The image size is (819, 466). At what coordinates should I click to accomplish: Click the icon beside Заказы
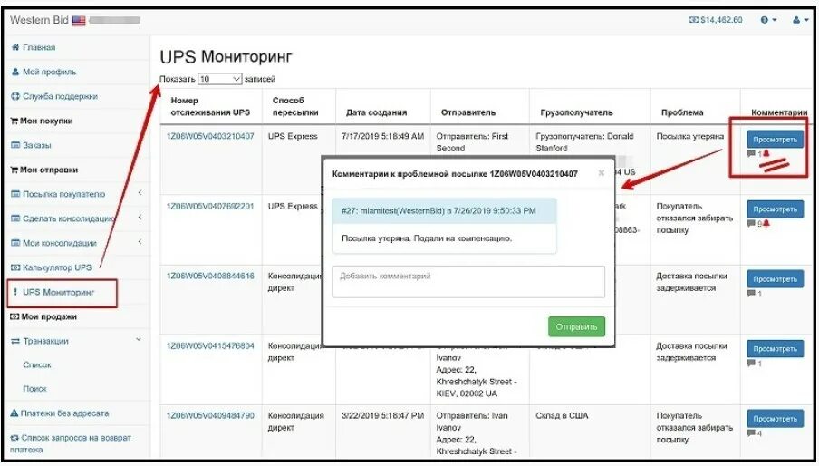(15, 145)
